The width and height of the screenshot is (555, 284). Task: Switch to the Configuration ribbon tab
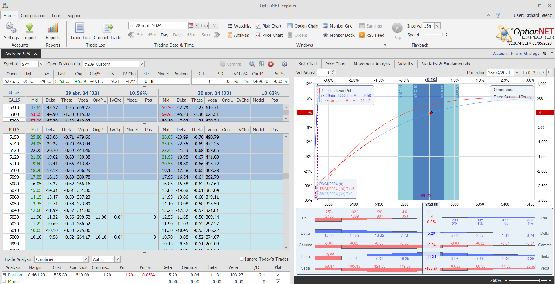(33, 16)
